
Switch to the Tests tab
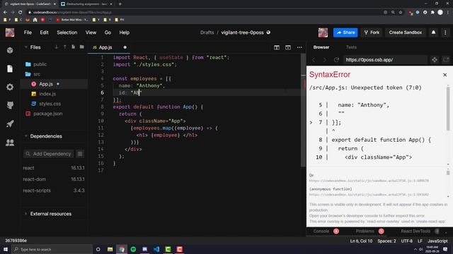coord(351,47)
